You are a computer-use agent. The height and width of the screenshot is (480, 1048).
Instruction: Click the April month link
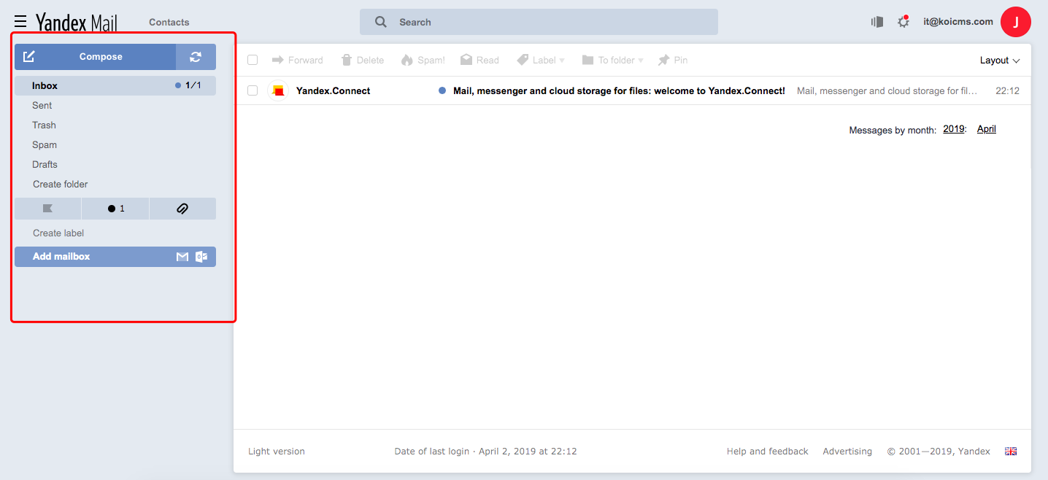click(987, 129)
